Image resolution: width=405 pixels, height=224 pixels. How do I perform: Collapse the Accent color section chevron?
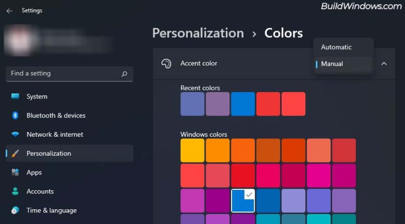click(x=384, y=64)
